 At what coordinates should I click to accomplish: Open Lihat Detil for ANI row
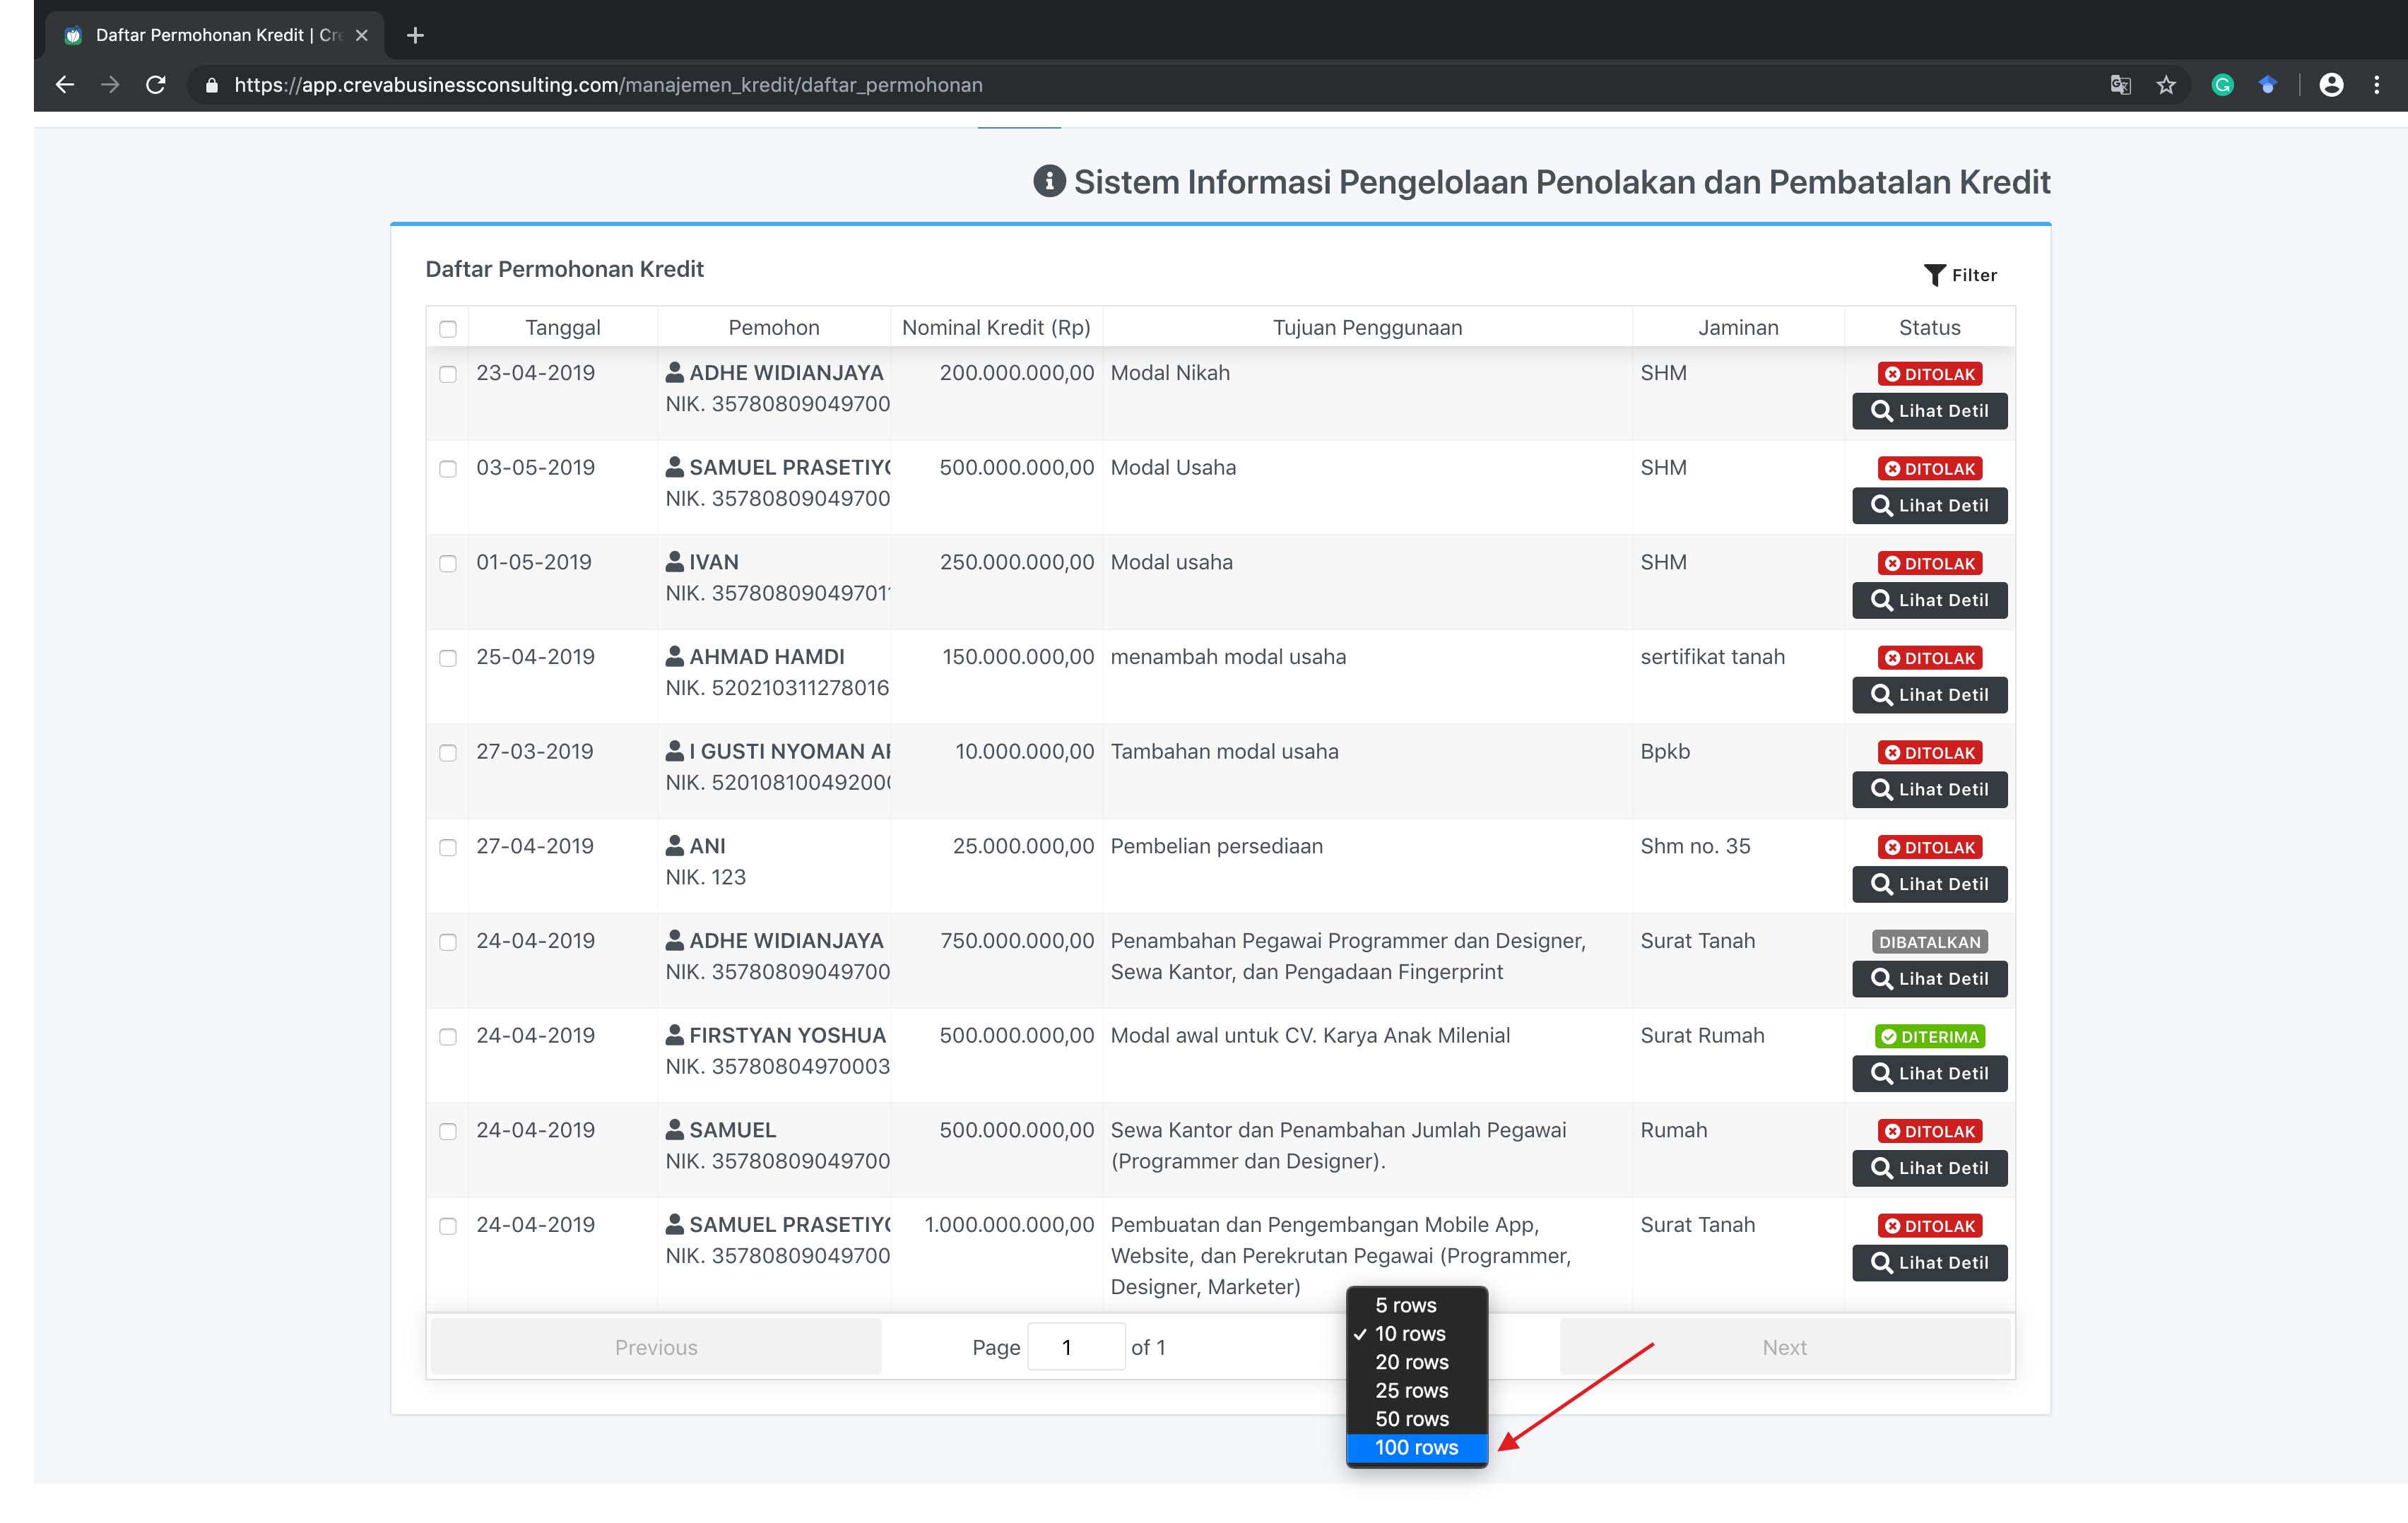point(1929,884)
